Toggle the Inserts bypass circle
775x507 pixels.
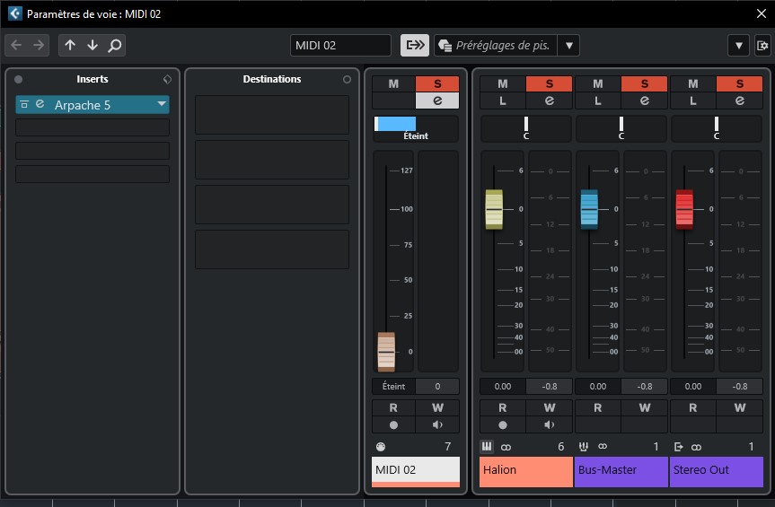click(18, 79)
